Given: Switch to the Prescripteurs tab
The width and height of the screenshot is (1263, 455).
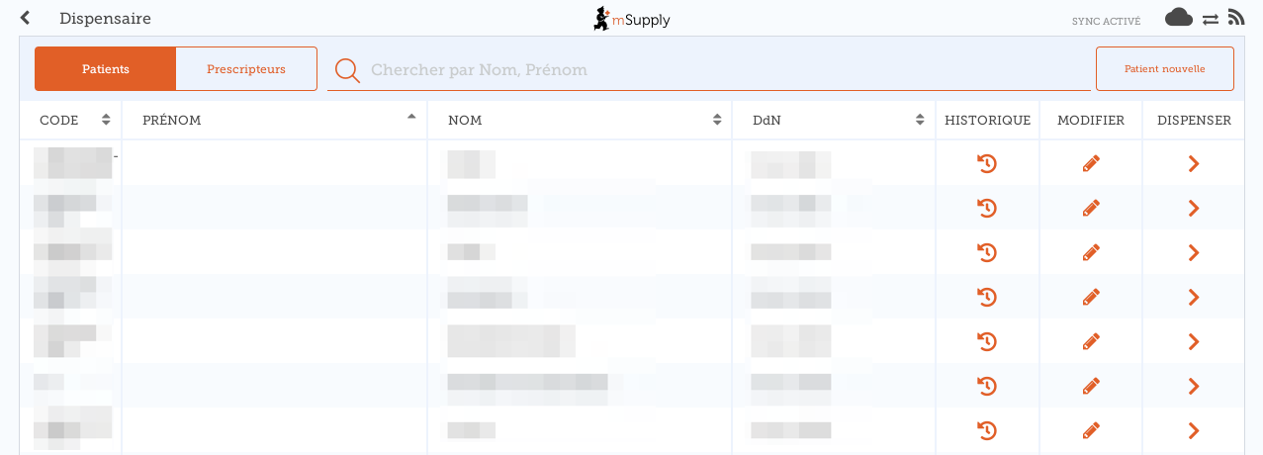Looking at the screenshot, I should click(x=246, y=69).
